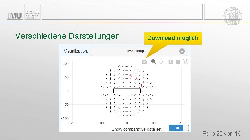The image size is (250, 140).
Task: Reset axes with autoscale icon
Action: point(185,62)
